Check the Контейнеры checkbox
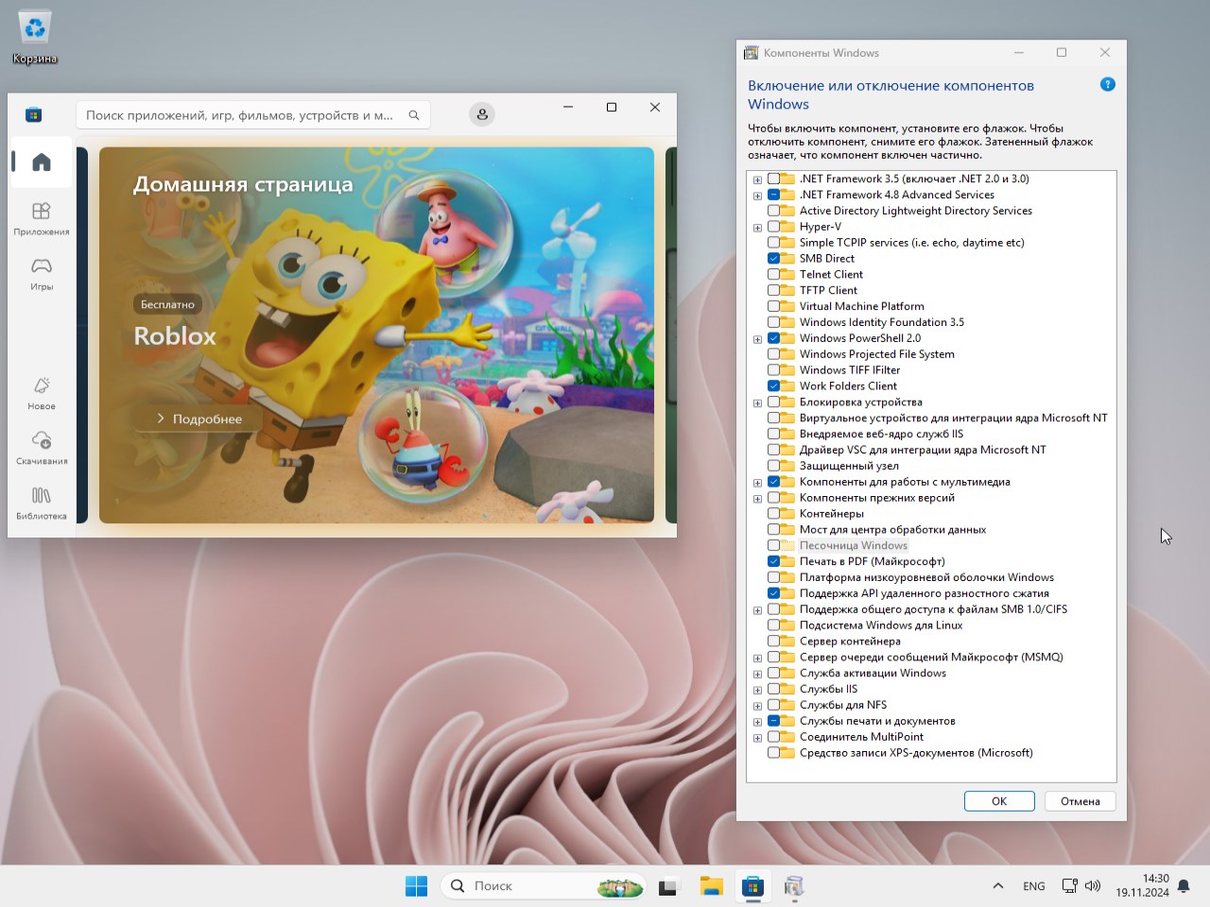 coord(774,513)
